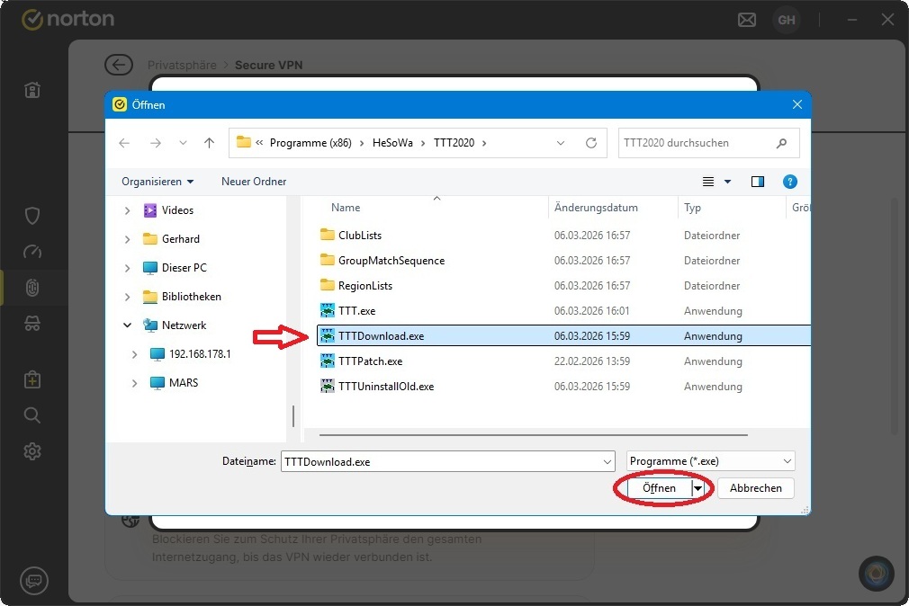Screen dimensions: 909x606
Task: Click the TTTUninstallOld.exe file icon
Action: pos(328,386)
